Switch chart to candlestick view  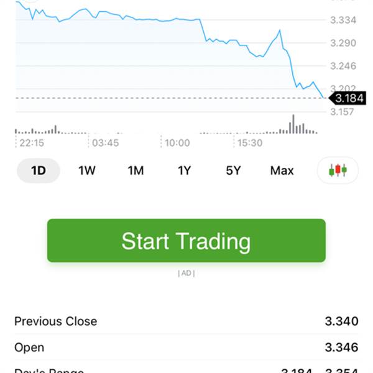(338, 170)
